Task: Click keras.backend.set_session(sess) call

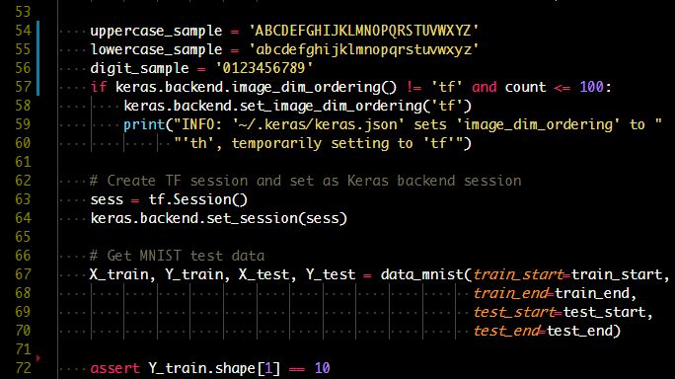Action: click(x=219, y=218)
